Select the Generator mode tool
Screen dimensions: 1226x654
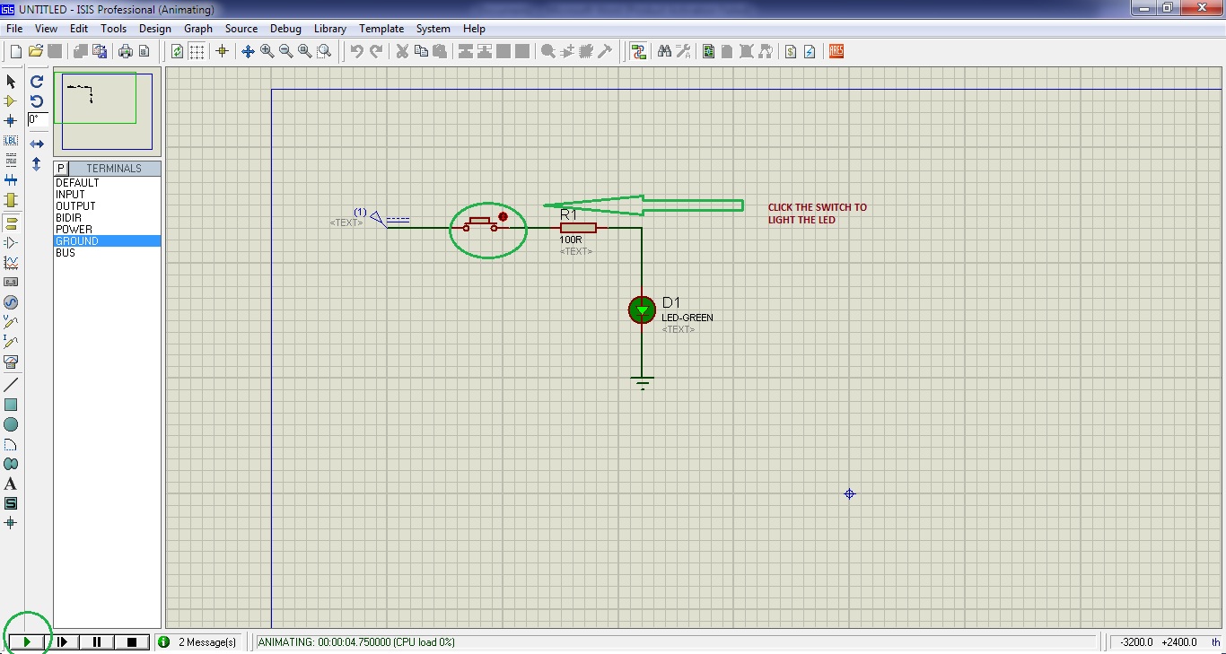click(x=11, y=302)
